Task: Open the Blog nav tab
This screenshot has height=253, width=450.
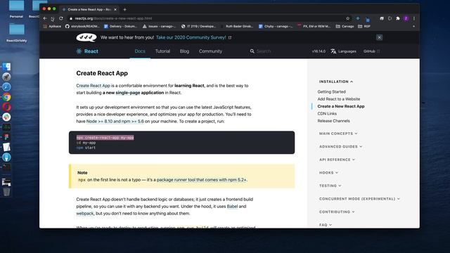Action: coord(184,51)
